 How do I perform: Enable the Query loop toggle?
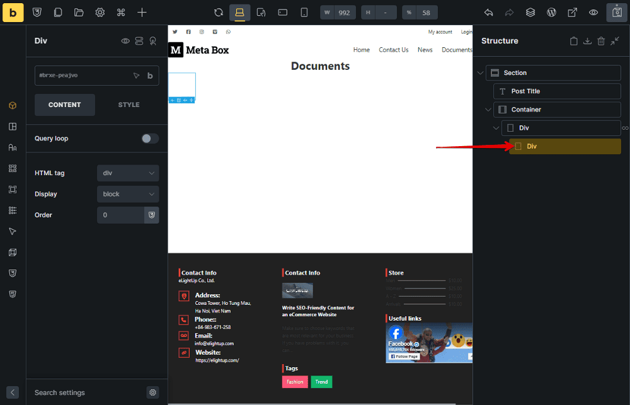[x=149, y=138]
